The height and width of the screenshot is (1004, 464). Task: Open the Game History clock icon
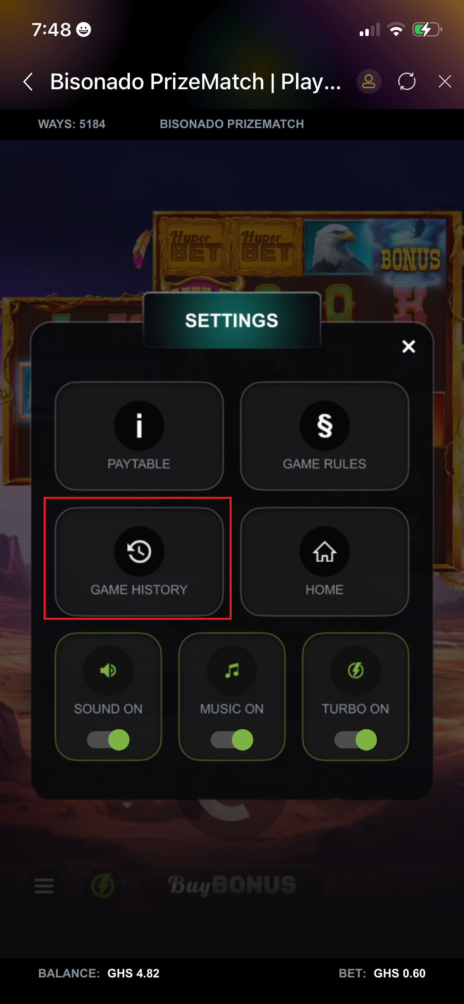click(x=139, y=551)
